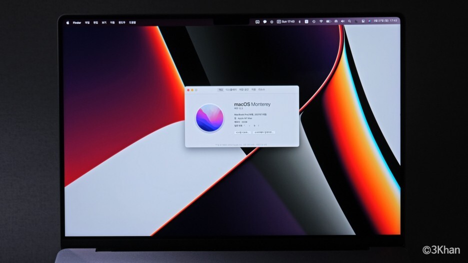Open the Bluetooth status menu
Viewport: 468px width, 263px height.
[x=299, y=21]
